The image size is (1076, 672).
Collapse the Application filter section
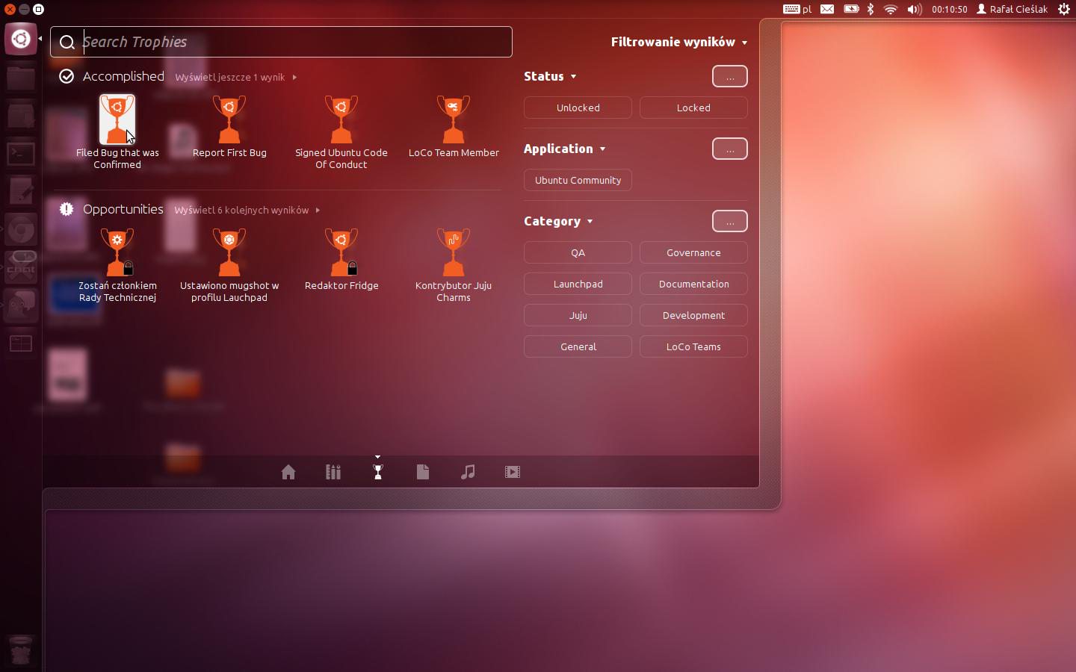point(564,149)
